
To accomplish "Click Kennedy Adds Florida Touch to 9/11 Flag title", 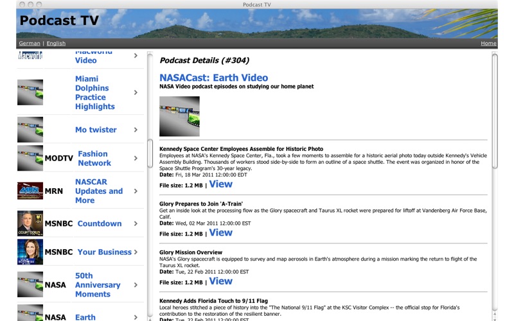I will pos(213,300).
